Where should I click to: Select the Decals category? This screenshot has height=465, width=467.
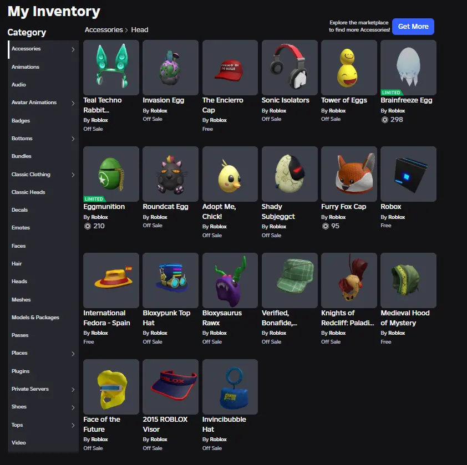(43, 210)
